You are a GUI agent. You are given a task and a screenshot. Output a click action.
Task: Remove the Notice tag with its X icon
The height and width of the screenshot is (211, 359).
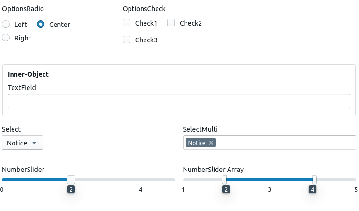(211, 143)
